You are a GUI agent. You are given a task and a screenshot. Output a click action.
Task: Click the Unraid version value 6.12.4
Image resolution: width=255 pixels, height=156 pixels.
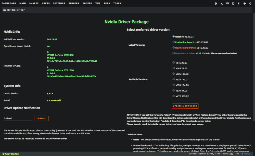tap(50, 94)
